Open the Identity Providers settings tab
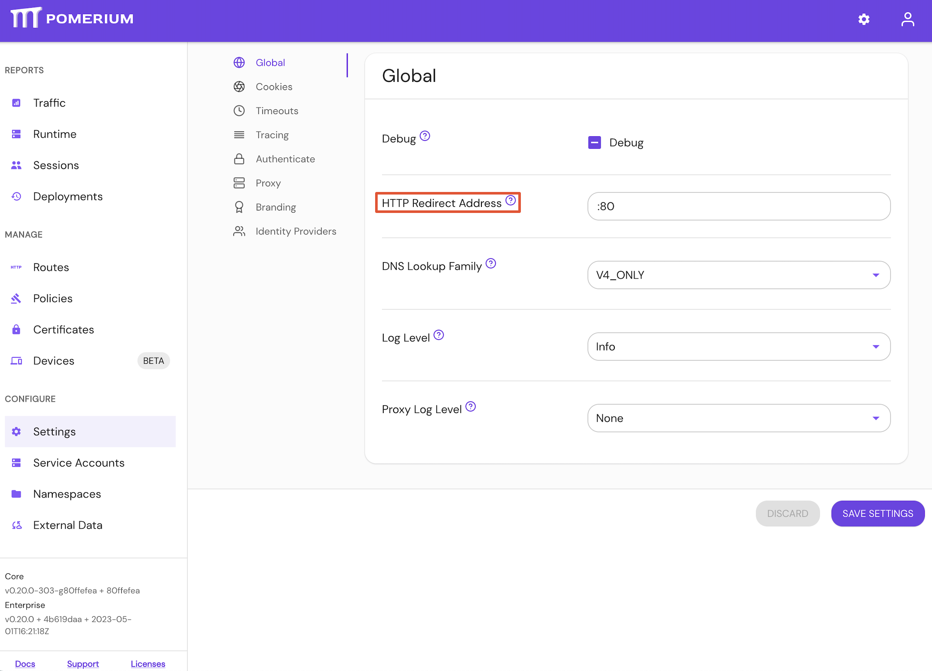The image size is (932, 671). tap(295, 231)
